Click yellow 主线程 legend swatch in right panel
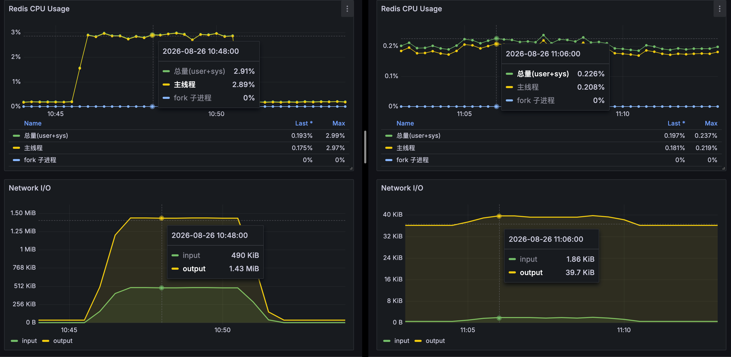Image resolution: width=731 pixels, height=357 pixels. 389,148
